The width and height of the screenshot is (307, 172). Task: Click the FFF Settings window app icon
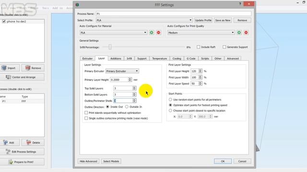[x=77, y=5]
